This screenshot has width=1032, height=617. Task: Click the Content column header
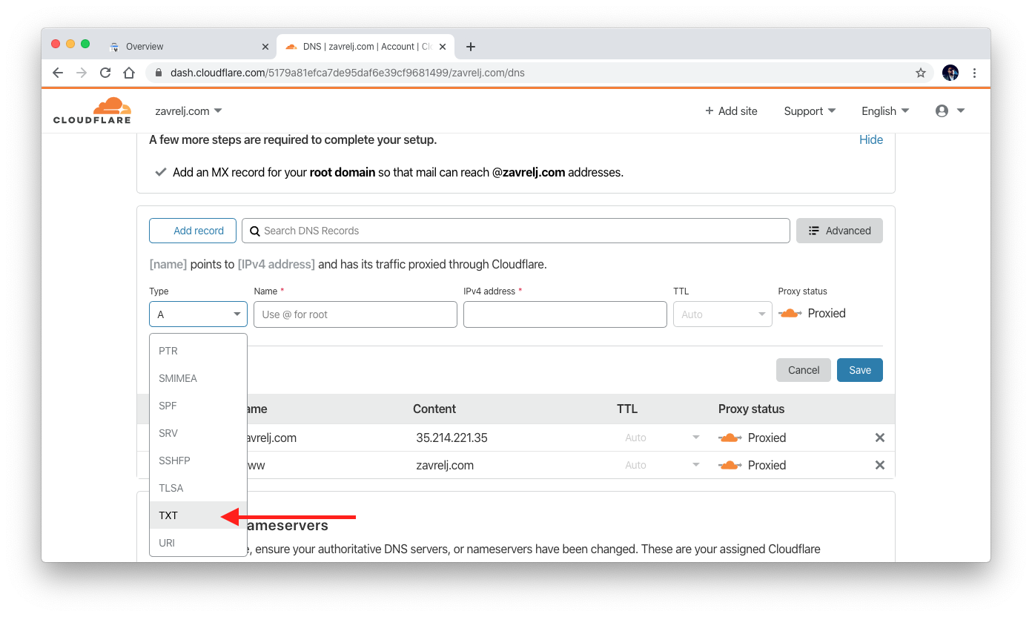(434, 409)
